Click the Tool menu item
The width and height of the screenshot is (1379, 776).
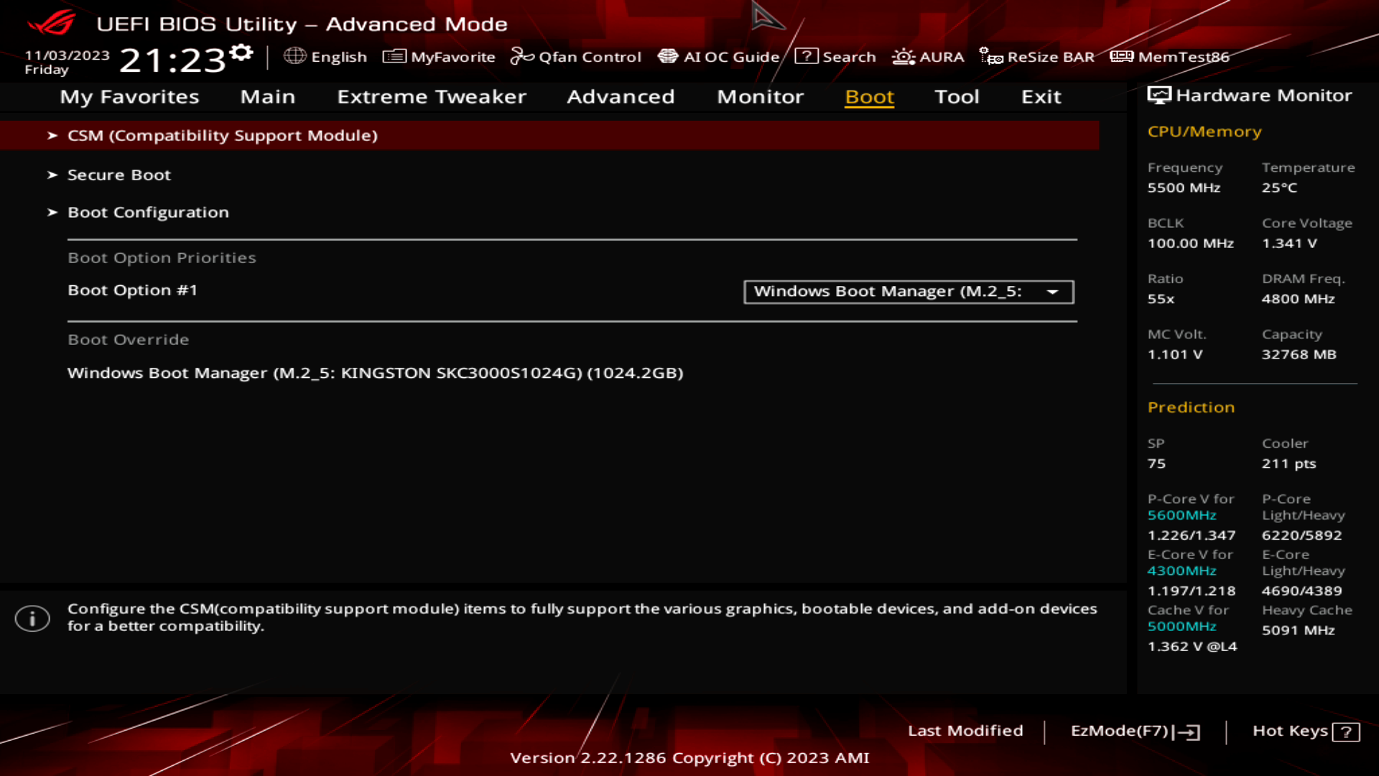957,96
